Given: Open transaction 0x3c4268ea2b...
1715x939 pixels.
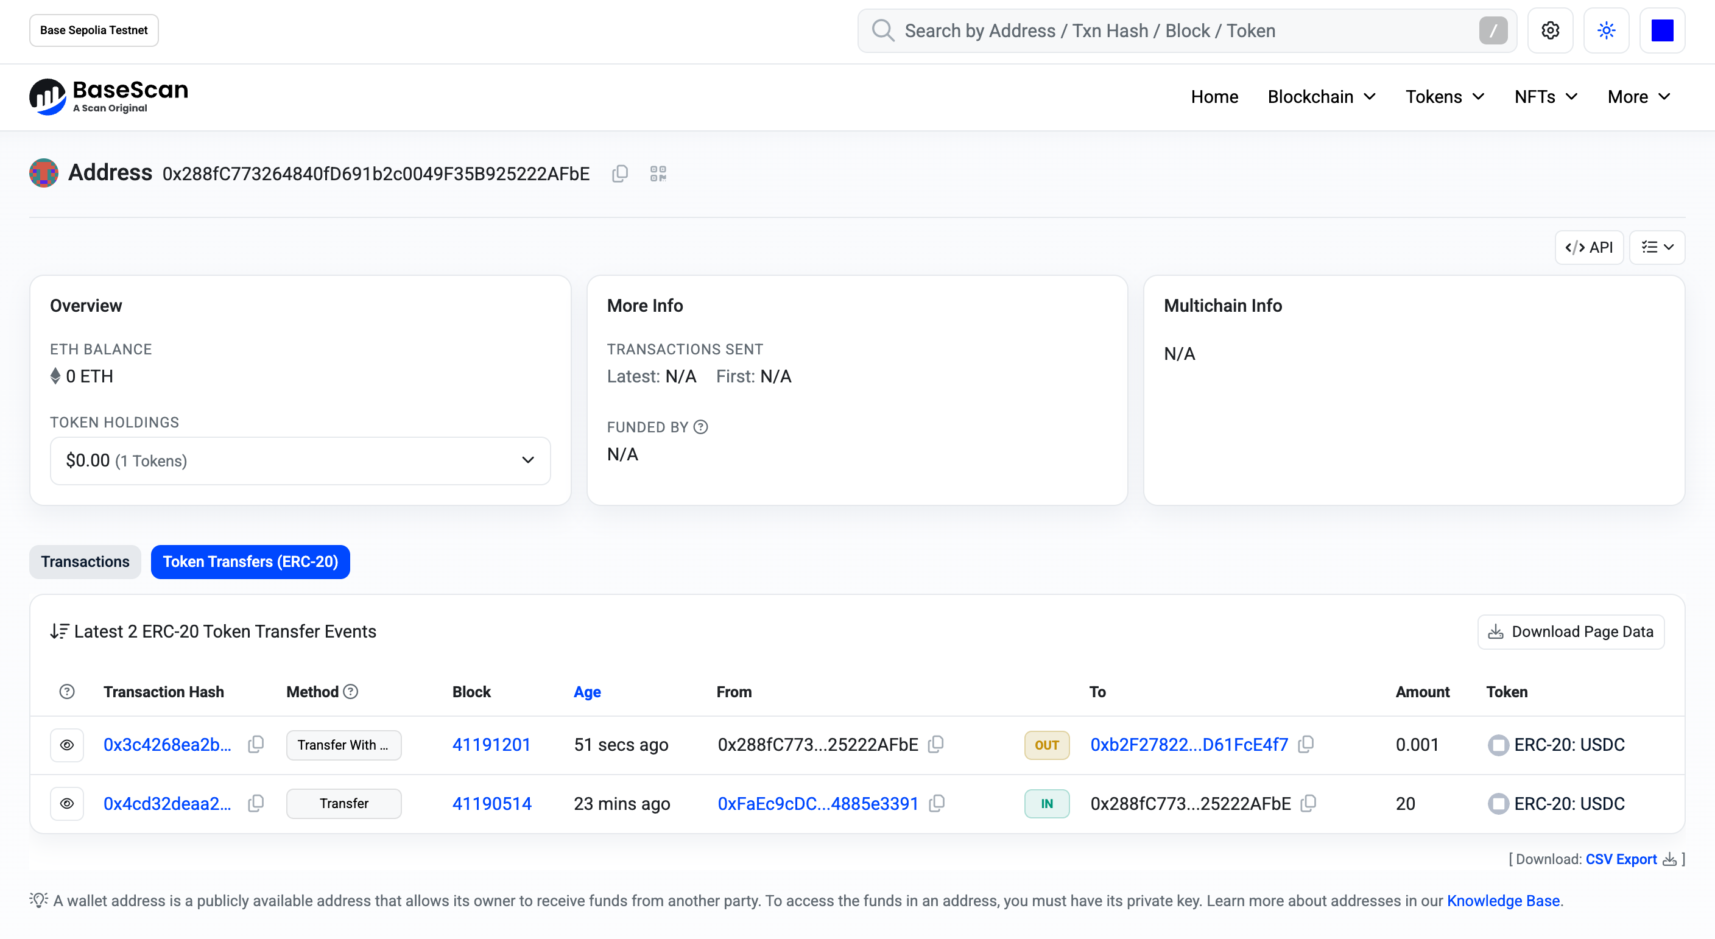Looking at the screenshot, I should click(167, 745).
